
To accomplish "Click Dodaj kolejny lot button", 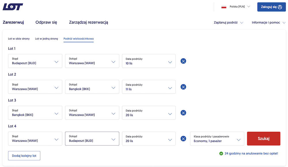I will (x=24, y=156).
